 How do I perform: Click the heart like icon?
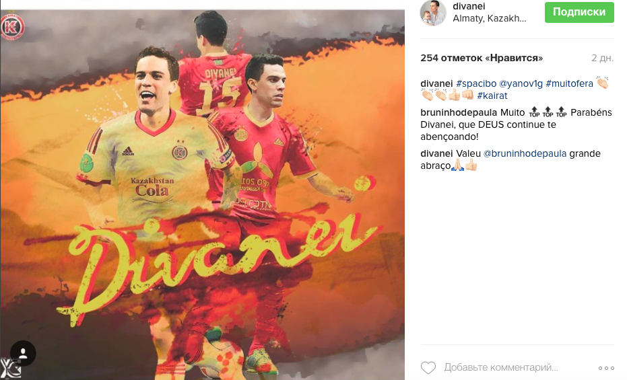428,367
